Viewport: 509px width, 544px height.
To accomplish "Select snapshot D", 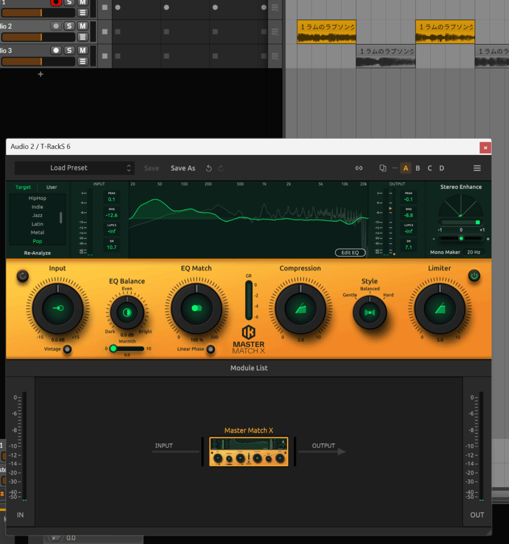I will tap(442, 168).
